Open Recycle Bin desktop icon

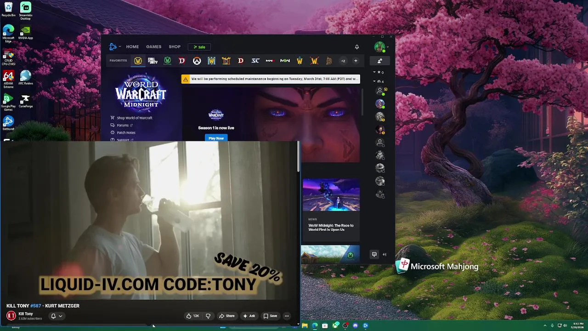click(x=8, y=10)
